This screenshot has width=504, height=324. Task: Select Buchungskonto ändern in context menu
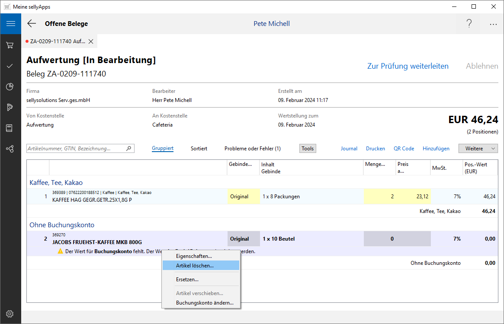point(205,303)
